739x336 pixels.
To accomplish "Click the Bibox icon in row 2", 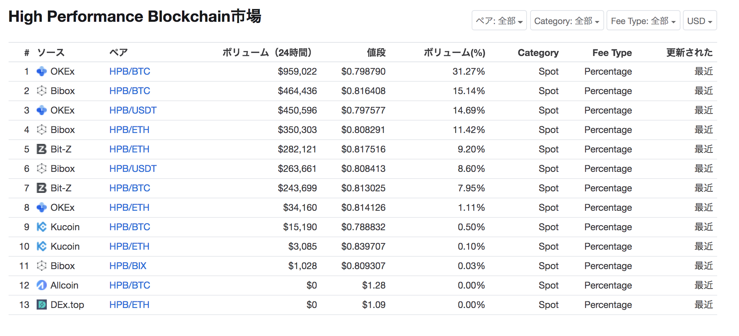I will [41, 91].
